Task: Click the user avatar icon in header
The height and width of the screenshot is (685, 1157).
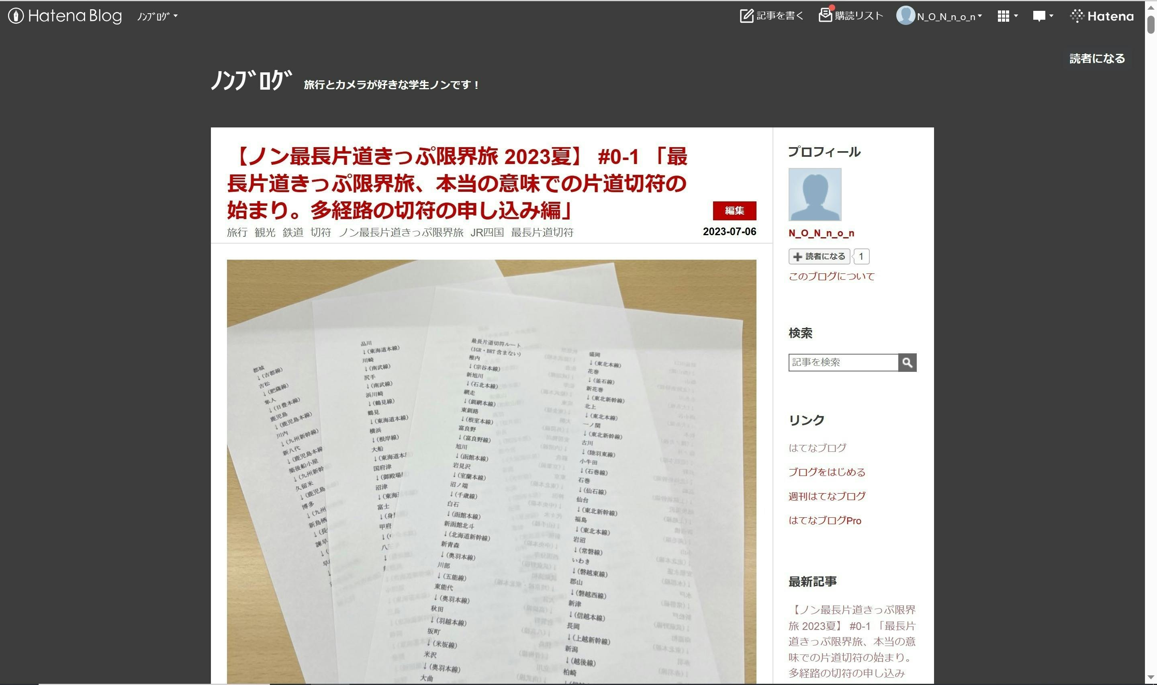Action: (x=905, y=16)
